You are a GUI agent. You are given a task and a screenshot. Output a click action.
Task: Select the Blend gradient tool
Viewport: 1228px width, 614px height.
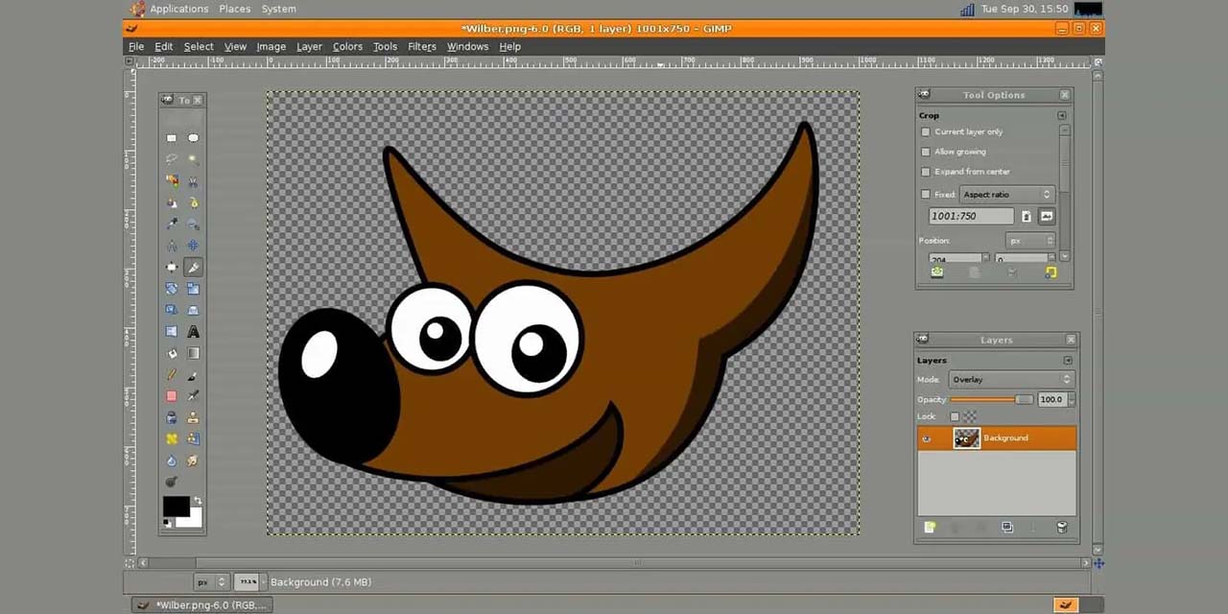[x=193, y=352]
